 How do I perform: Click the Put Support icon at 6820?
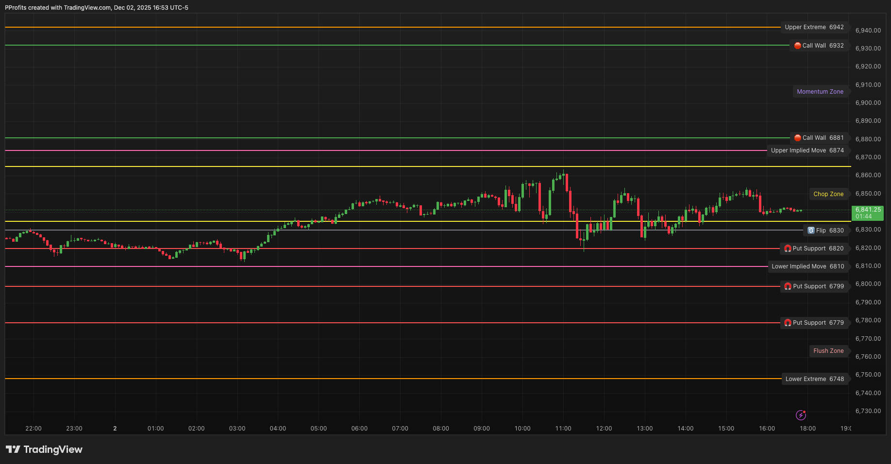[x=788, y=249]
